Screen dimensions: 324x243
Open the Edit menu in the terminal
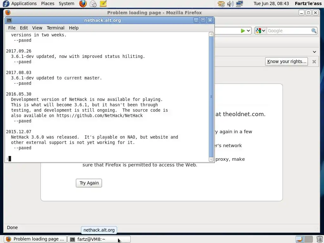tap(24, 28)
